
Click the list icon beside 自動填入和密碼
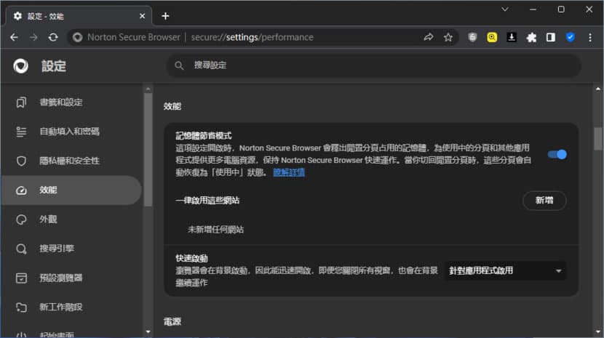click(21, 132)
